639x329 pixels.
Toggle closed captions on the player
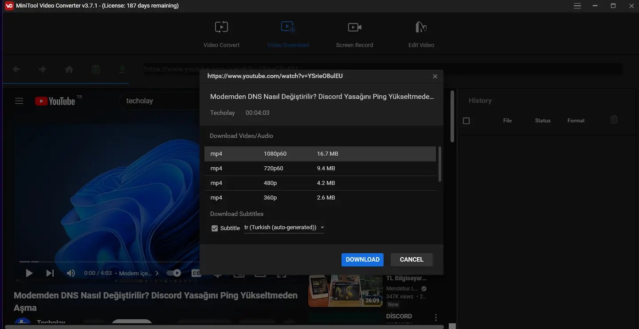pyautogui.click(x=196, y=273)
